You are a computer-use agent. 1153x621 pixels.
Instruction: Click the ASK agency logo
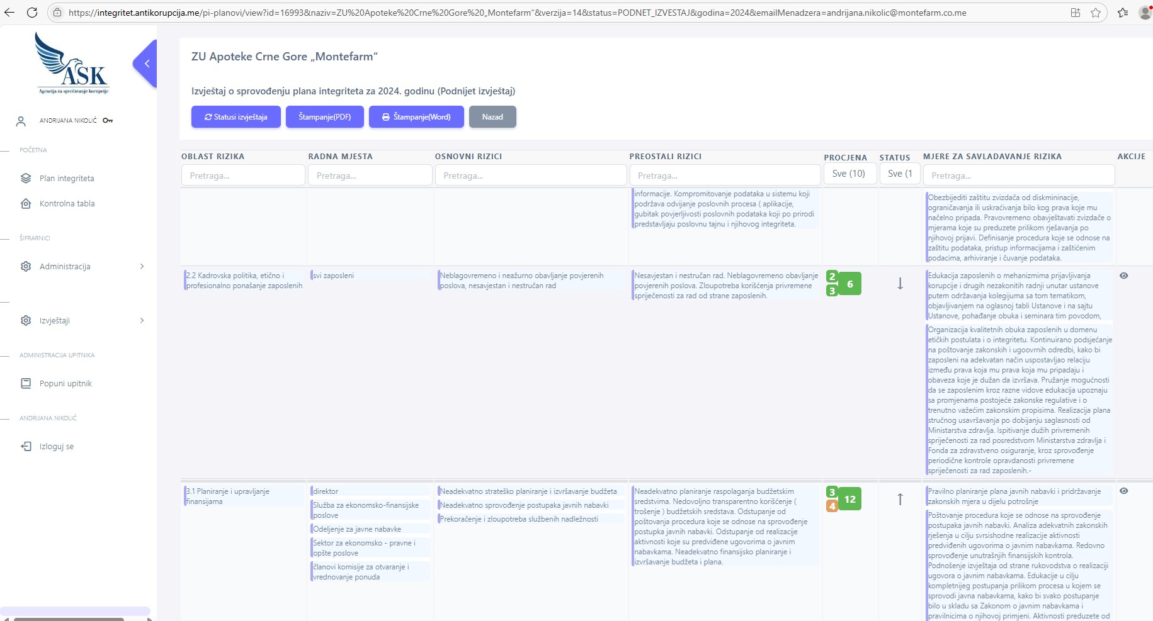tap(72, 64)
